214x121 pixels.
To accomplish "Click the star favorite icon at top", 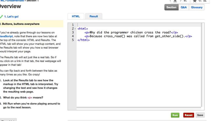I will coord(195,1).
